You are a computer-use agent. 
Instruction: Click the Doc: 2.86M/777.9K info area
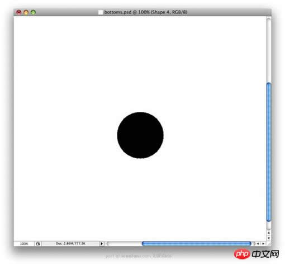(x=70, y=243)
